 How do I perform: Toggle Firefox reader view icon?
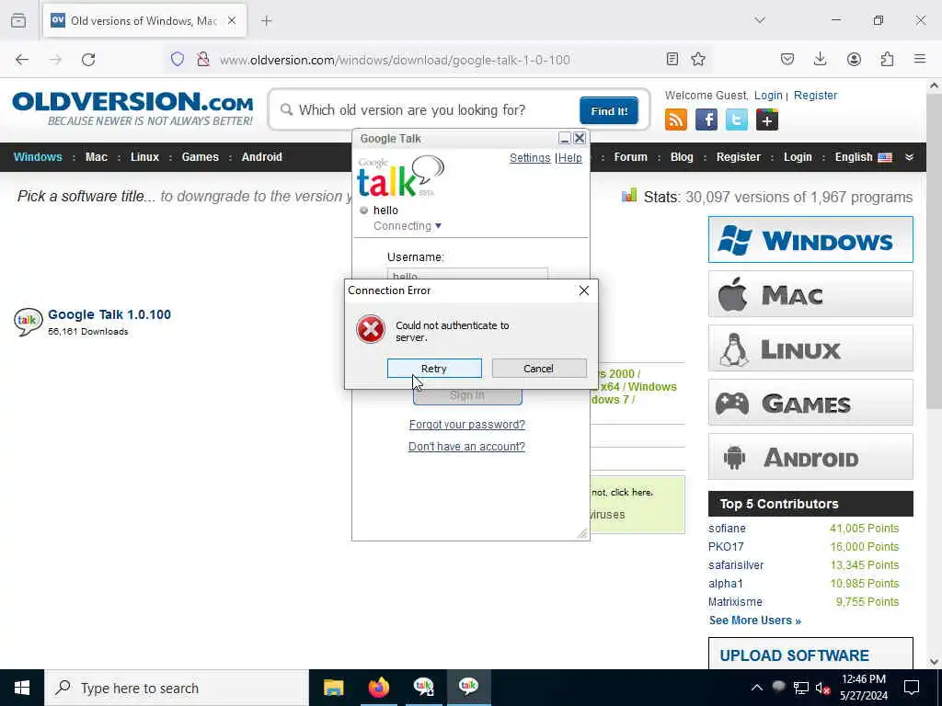(x=672, y=59)
